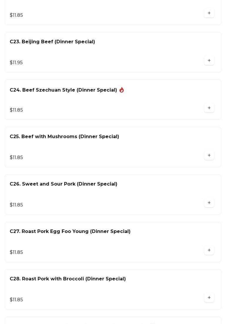Select the C24. Beef Szechuan Style title
226x324 pixels.
click(63, 90)
